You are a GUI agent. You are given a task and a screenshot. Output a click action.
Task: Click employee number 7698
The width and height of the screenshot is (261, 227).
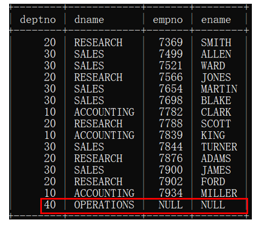(171, 101)
